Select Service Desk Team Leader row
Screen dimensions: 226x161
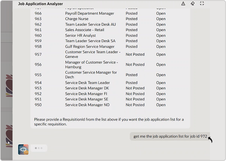(100, 82)
